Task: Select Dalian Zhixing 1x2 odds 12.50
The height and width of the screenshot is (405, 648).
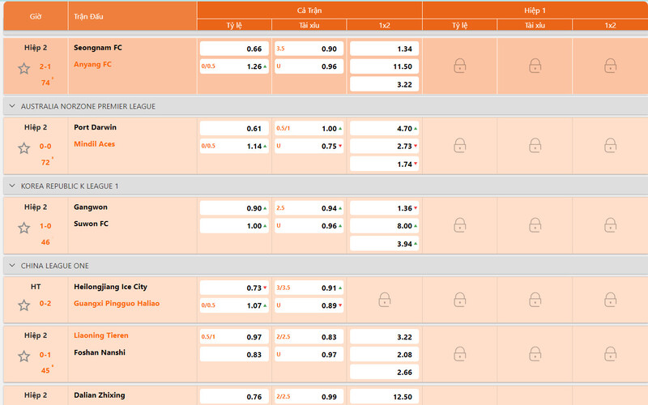Action: [384, 397]
